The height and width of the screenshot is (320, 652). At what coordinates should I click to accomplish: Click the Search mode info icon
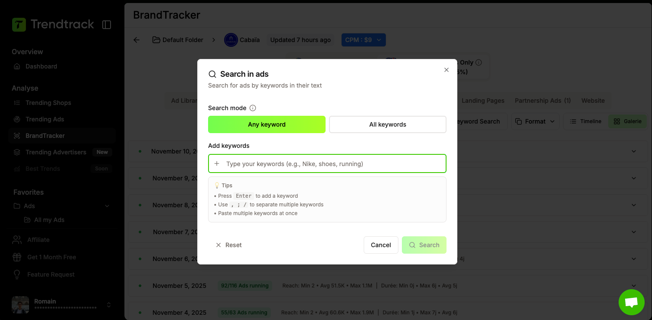pyautogui.click(x=253, y=108)
